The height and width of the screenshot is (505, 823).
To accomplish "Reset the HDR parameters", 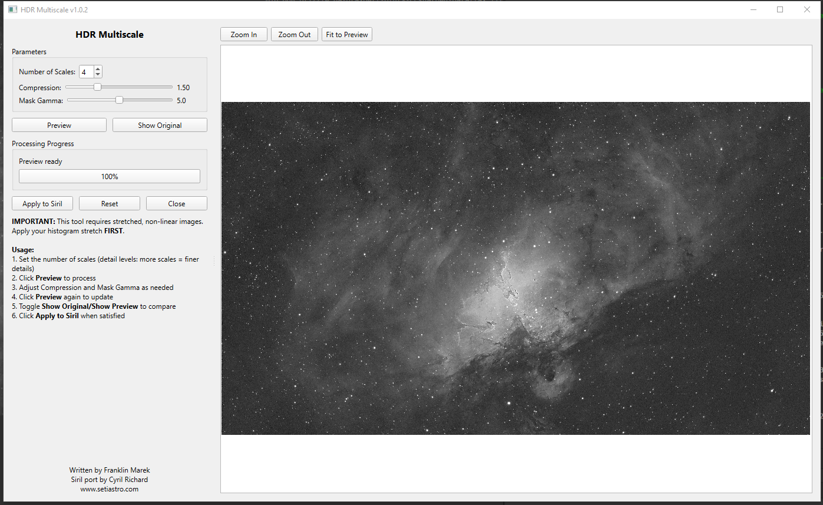I will coord(110,203).
